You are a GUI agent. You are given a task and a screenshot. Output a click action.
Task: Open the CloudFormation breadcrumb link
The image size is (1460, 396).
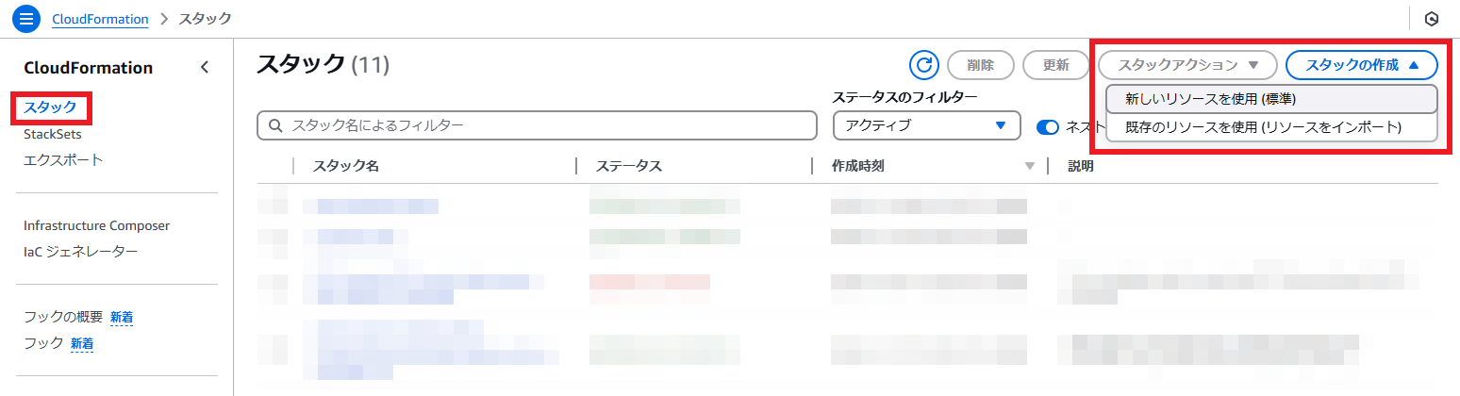tap(101, 19)
